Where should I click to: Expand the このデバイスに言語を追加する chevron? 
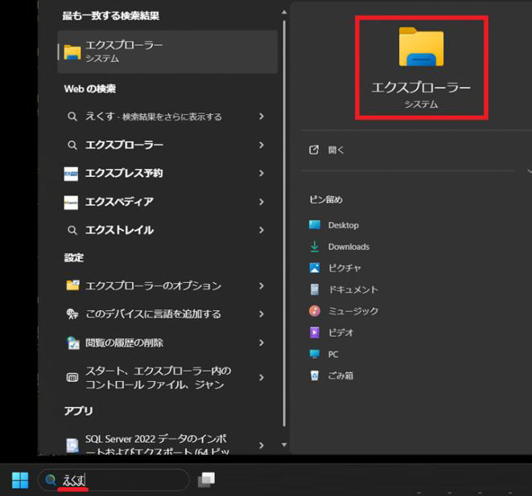(262, 314)
